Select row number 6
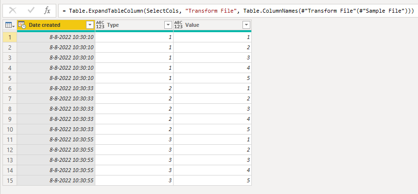 pos(10,89)
